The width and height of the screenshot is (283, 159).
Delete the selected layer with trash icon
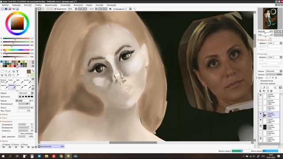[x=271, y=91]
